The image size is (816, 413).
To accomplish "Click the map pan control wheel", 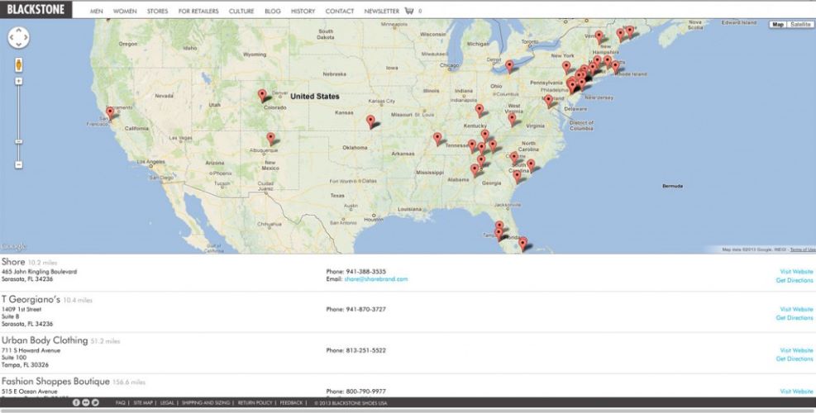I will point(18,38).
